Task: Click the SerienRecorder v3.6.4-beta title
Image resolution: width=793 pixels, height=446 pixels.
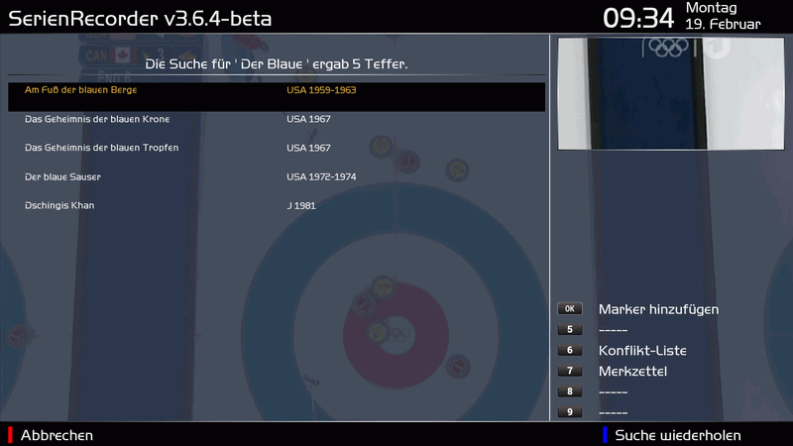Action: tap(140, 19)
